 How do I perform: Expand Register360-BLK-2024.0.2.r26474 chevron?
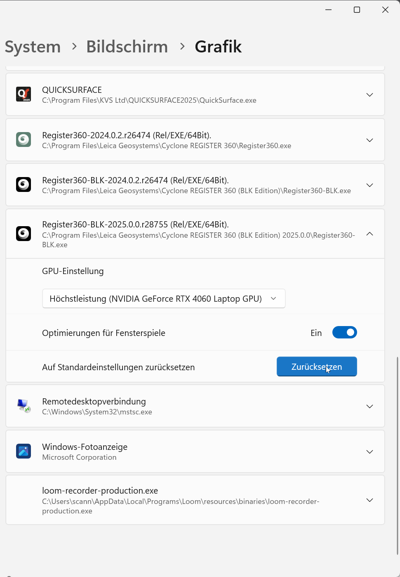(x=370, y=185)
